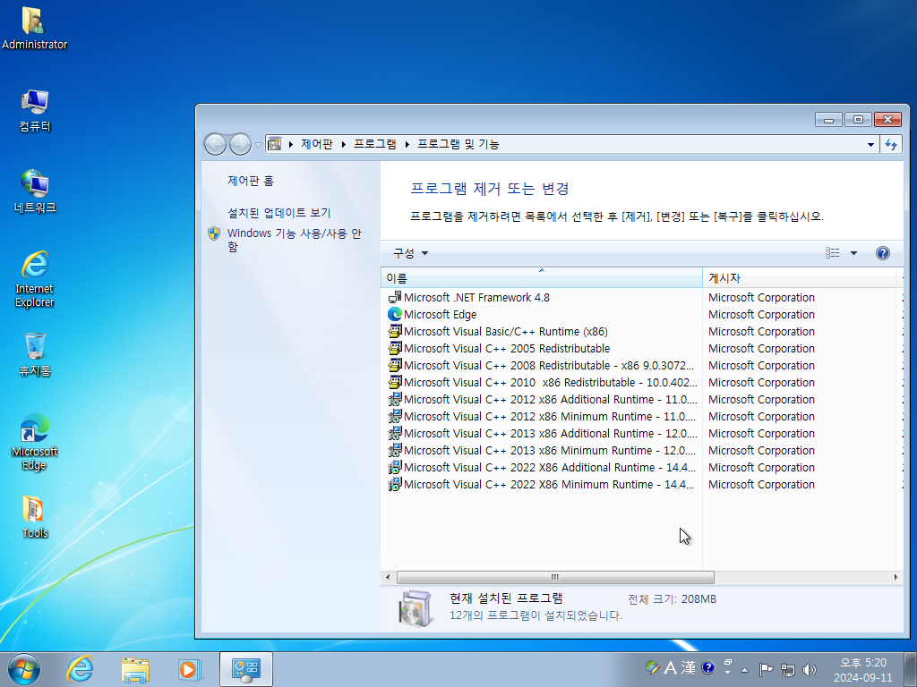
Task: Select Visual C++ 2022 X86 Additional Runtime
Action: 542,467
